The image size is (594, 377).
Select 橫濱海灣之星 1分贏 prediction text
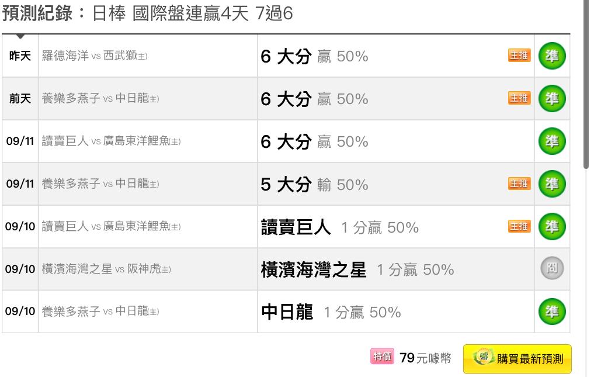click(357, 269)
